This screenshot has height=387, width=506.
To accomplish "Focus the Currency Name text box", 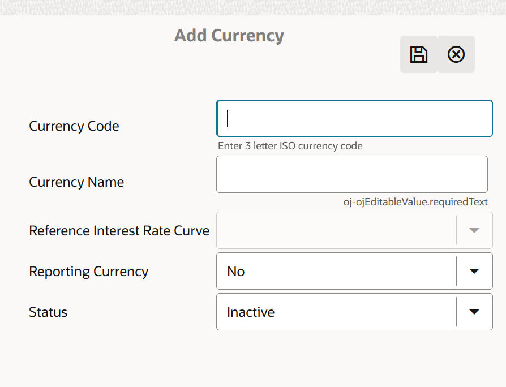I will pos(351,174).
